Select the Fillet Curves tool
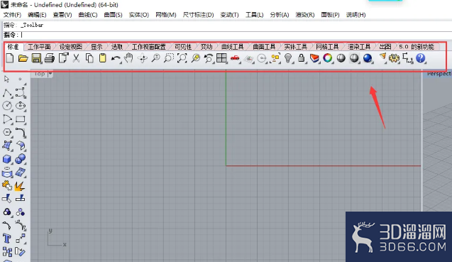The width and height of the screenshot is (452, 262). coord(21,133)
